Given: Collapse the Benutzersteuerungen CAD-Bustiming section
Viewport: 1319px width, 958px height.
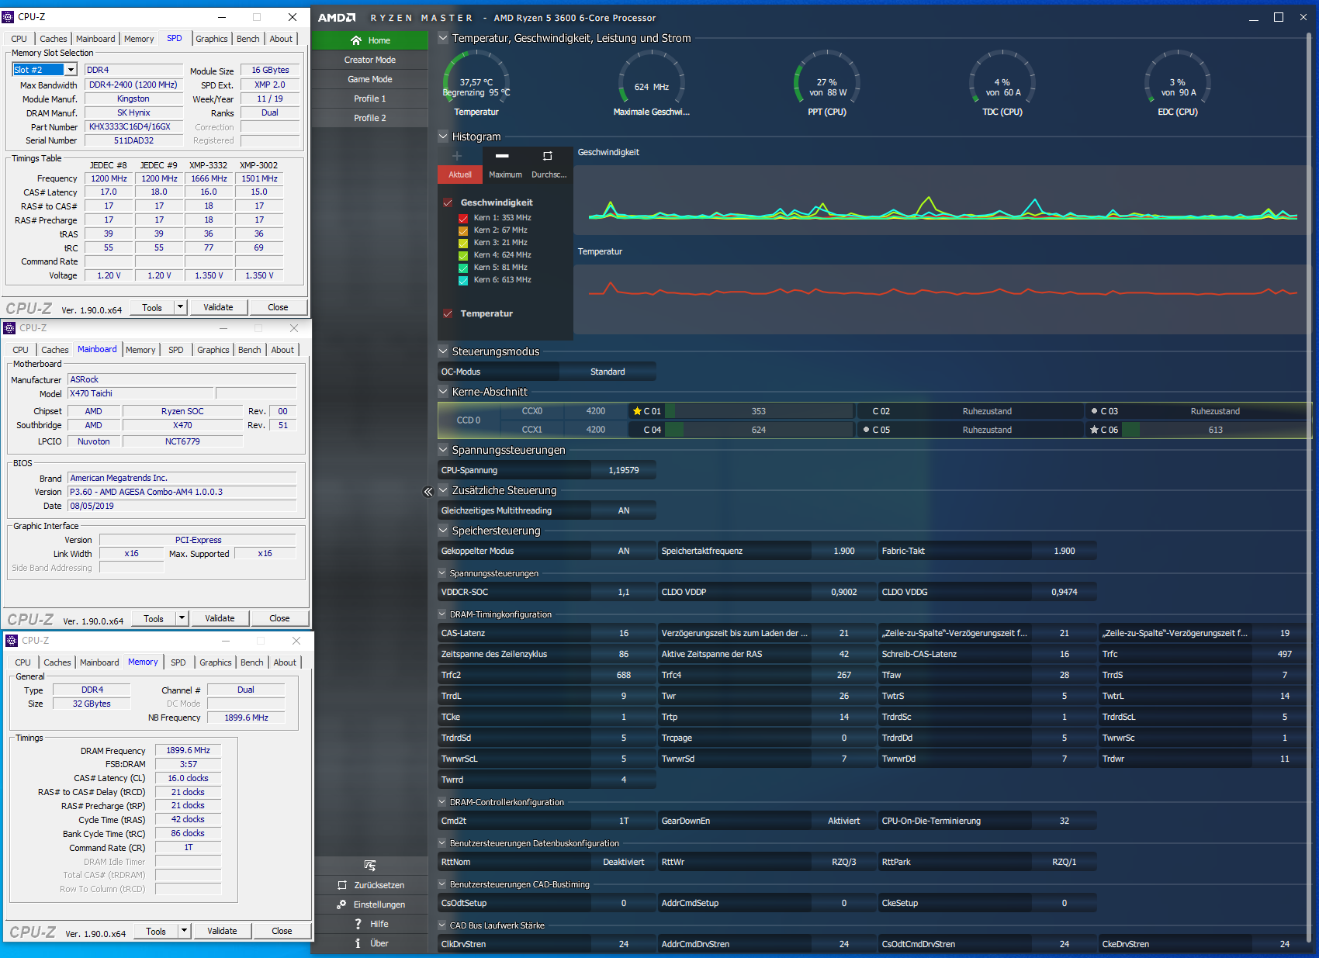Looking at the screenshot, I should (443, 884).
